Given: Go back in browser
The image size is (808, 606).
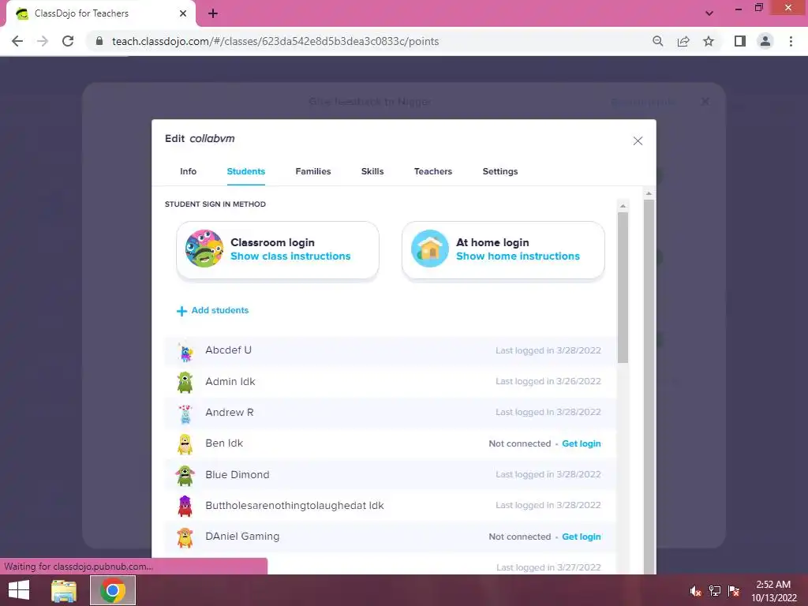Looking at the screenshot, I should point(17,41).
